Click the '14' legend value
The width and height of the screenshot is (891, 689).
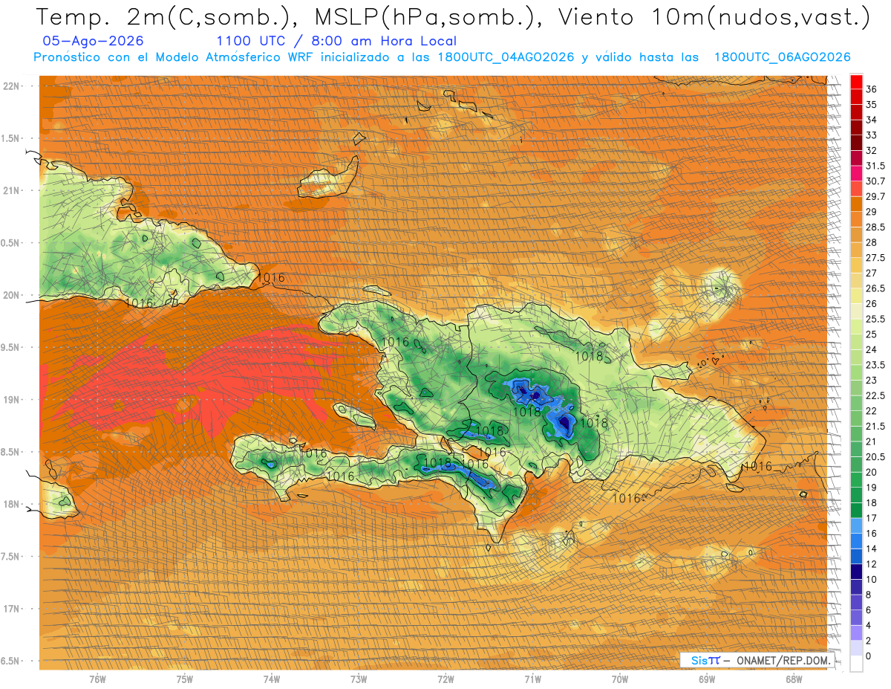click(872, 549)
